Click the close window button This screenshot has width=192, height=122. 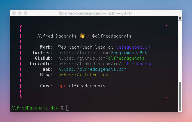(14, 13)
